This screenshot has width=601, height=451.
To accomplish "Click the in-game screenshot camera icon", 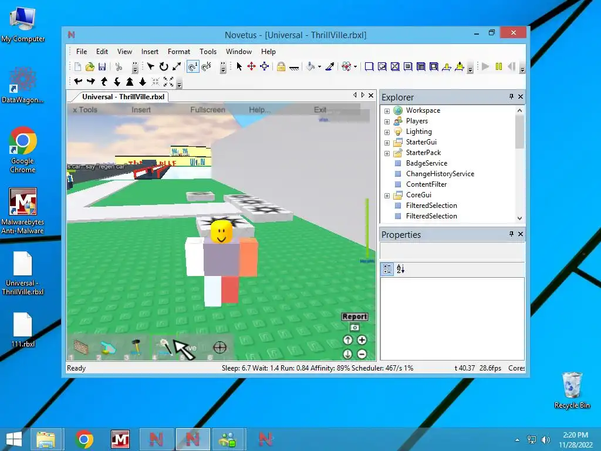I will point(354,328).
